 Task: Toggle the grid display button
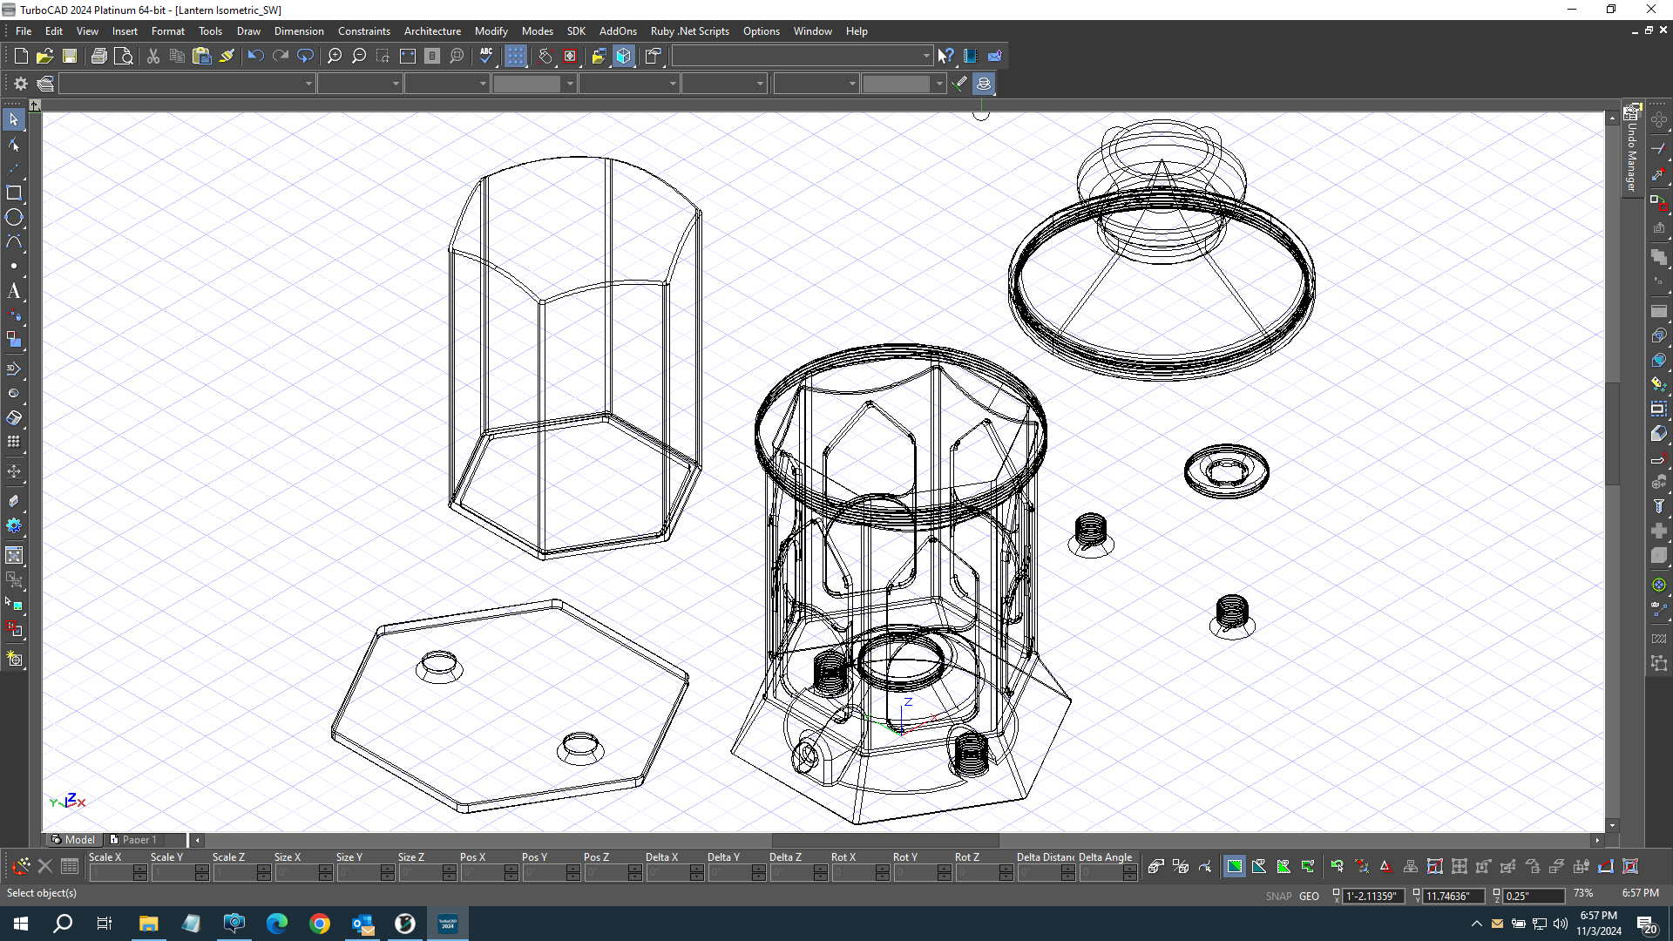(x=516, y=56)
